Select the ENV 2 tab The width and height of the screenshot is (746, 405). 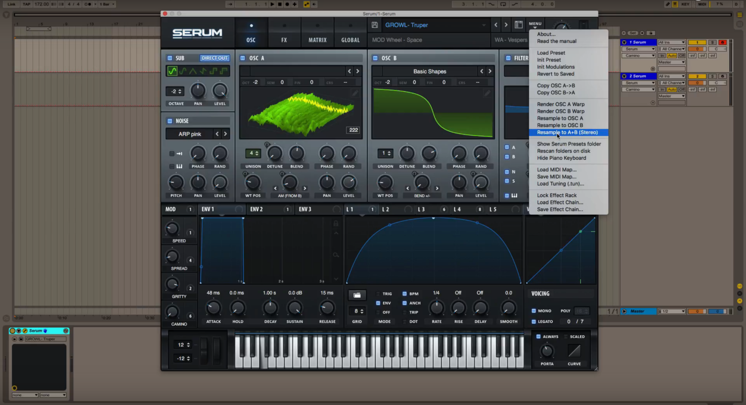270,209
